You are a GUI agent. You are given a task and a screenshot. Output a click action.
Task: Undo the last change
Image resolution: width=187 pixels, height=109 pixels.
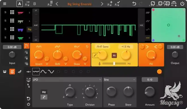[x=134, y=4]
